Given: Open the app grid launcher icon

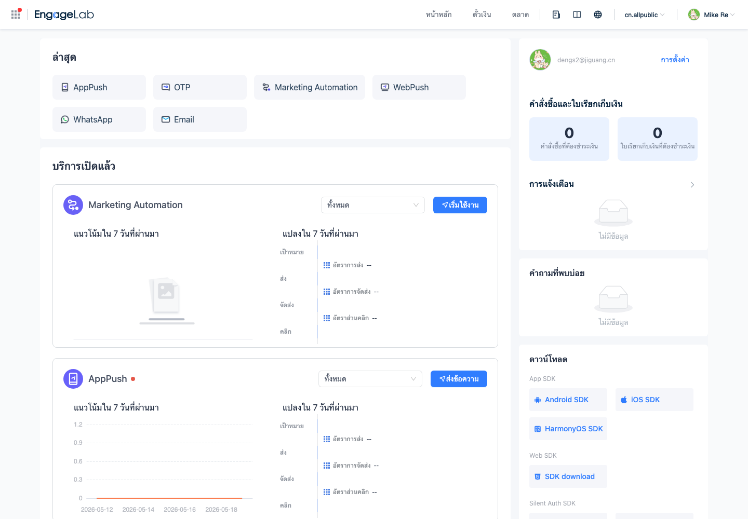Looking at the screenshot, I should 16,15.
